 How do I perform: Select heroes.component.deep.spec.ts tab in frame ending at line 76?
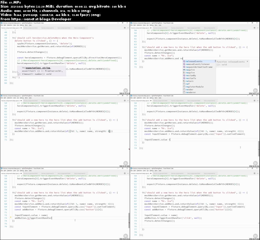[11, 173]
